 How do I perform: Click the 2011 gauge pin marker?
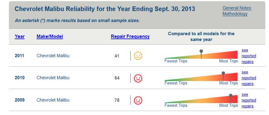pyautogui.click(x=201, y=54)
